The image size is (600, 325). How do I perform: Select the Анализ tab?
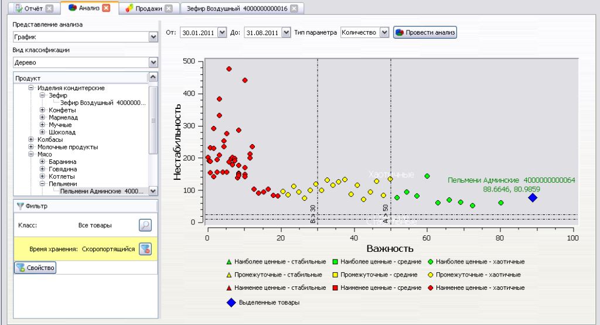click(90, 8)
